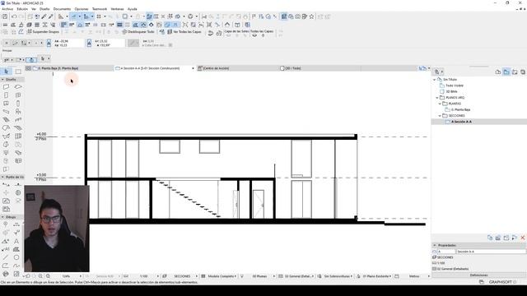Select the Arrow selection tool
527x296 pixels.
[7, 72]
